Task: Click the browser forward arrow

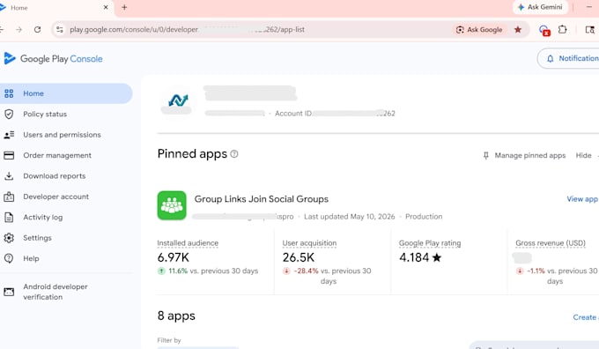Action: 18,29
